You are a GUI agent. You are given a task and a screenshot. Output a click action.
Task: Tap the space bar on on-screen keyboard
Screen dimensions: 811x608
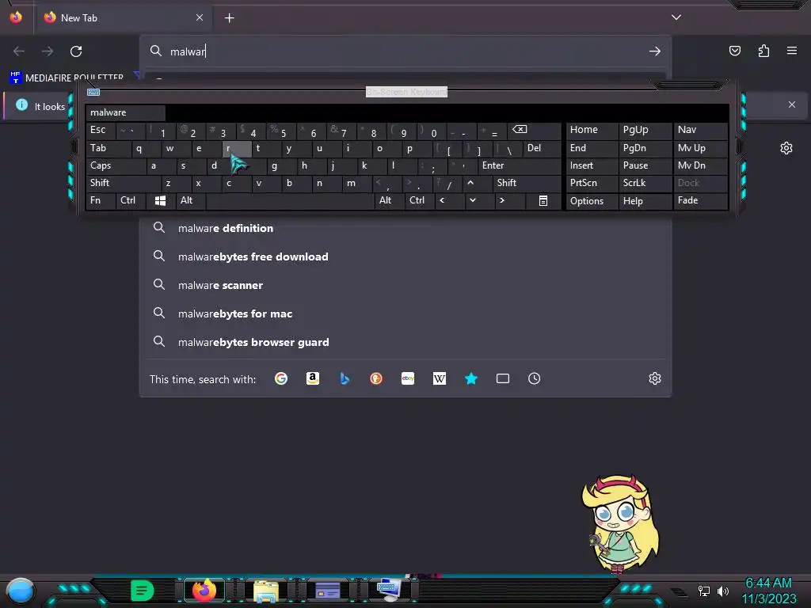point(290,200)
